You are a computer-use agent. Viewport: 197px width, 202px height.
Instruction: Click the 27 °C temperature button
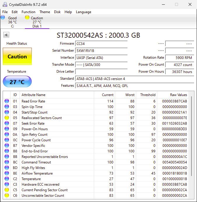(17, 82)
